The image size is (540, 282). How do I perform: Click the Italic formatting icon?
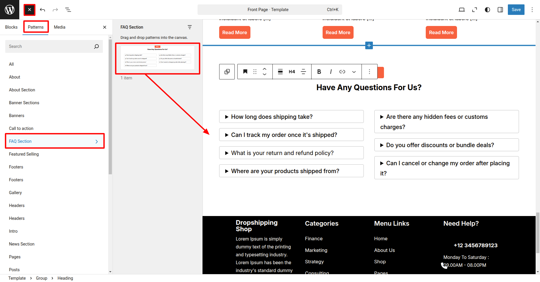click(x=330, y=72)
